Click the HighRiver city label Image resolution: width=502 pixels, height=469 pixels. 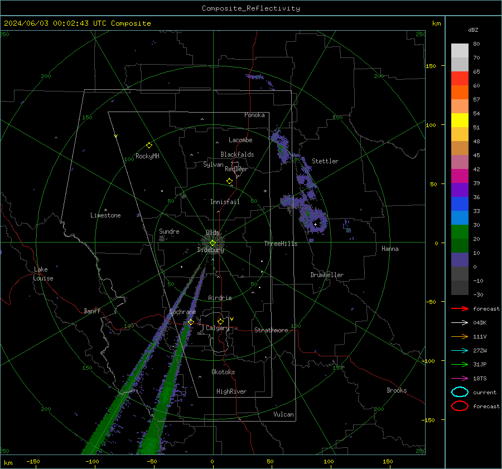click(x=231, y=391)
